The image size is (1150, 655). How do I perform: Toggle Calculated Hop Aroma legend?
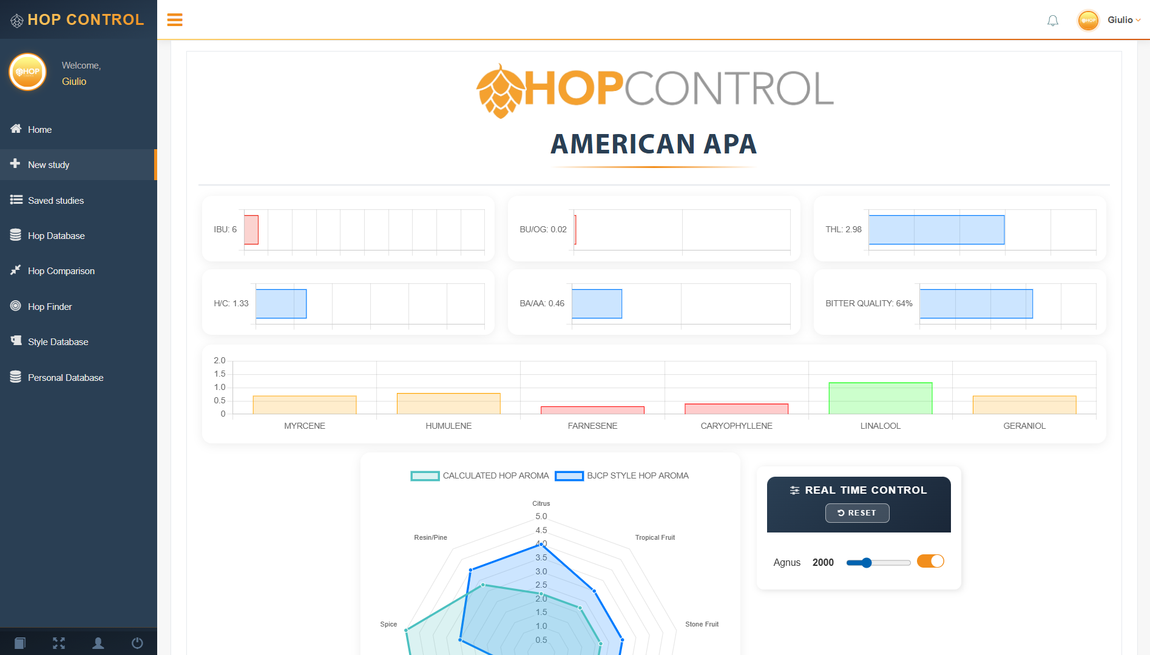479,476
